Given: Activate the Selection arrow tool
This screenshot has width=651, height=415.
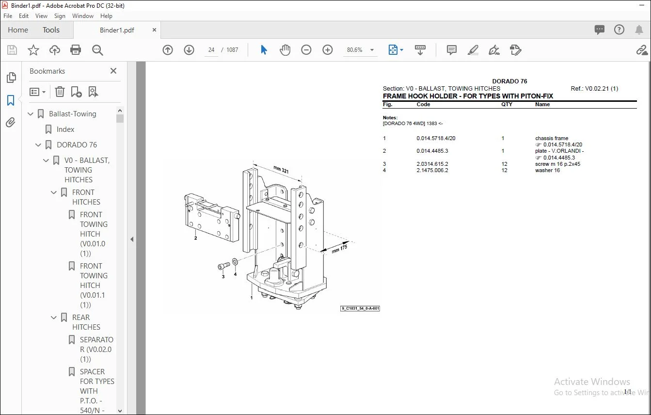Looking at the screenshot, I should click(x=264, y=50).
